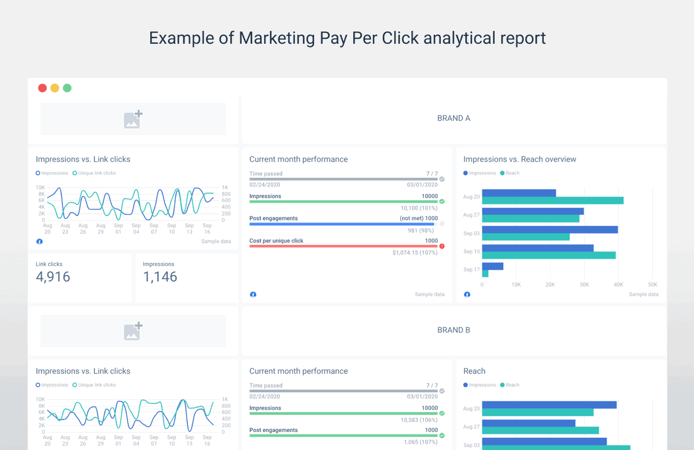Click the Facebook icon on Impressions vs. Reach overview
The height and width of the screenshot is (450, 694).
(x=467, y=295)
